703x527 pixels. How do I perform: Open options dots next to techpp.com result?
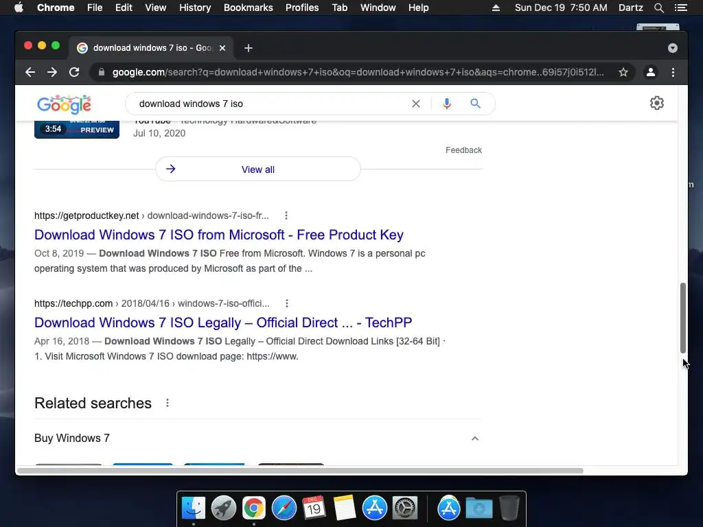pyautogui.click(x=287, y=303)
